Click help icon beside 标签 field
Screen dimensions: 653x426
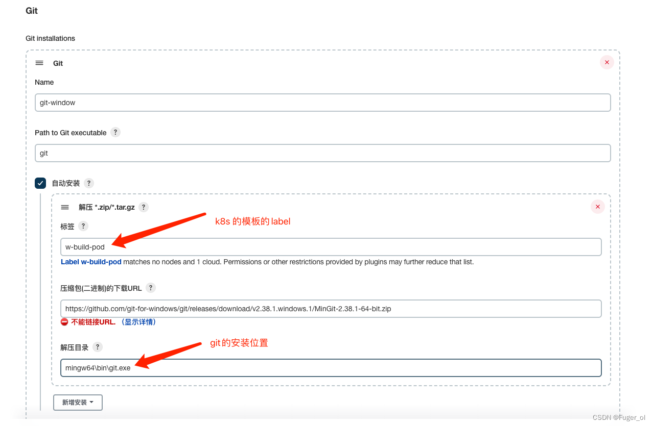click(x=83, y=226)
